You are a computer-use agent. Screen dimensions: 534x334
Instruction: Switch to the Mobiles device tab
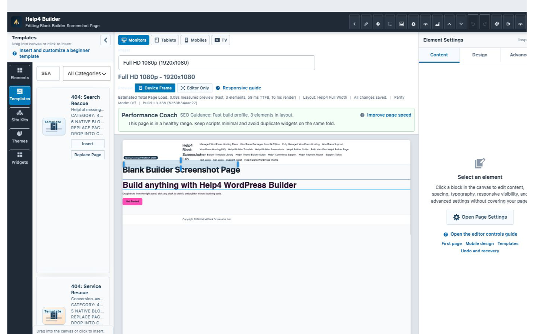(x=195, y=40)
